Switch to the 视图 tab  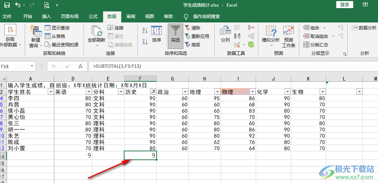tap(150, 17)
